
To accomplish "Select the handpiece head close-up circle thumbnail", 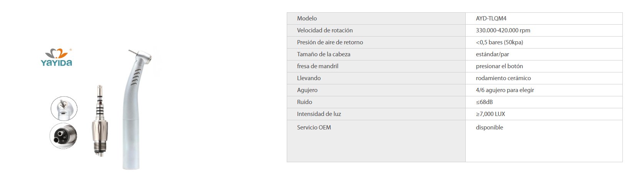I will tap(64, 109).
